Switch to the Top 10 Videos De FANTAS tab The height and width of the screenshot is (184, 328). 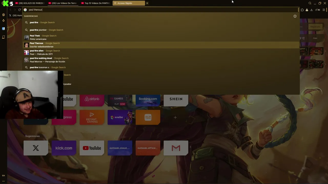click(x=95, y=3)
